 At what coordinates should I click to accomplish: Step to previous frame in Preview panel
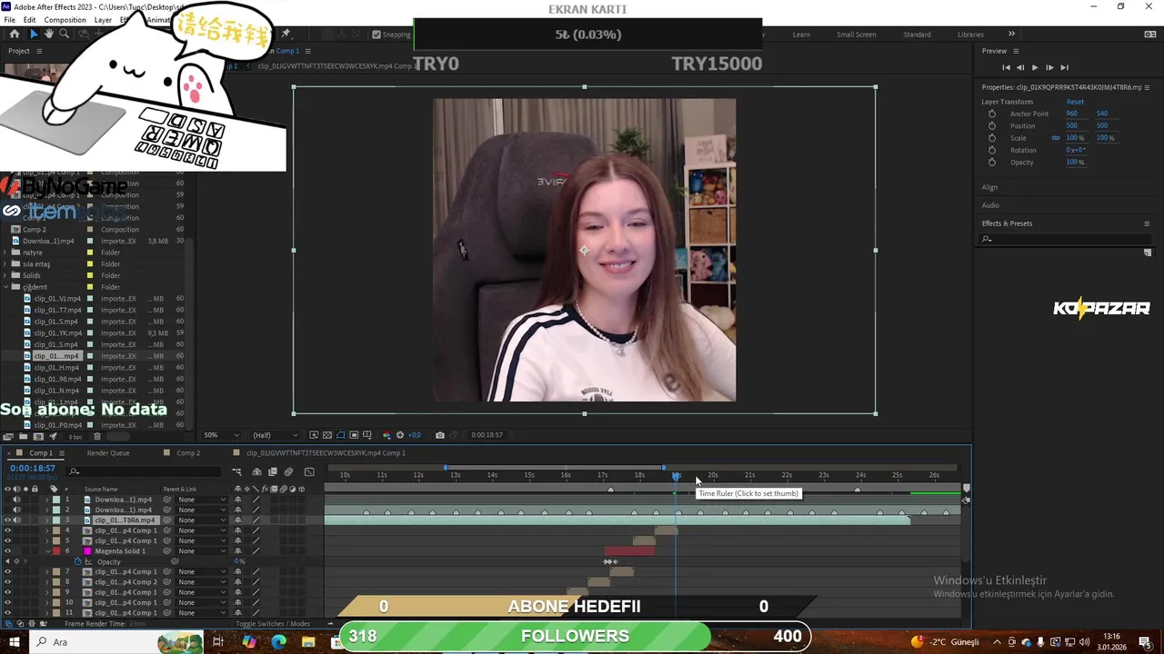[1020, 67]
